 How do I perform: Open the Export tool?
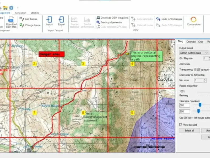point(61,19)
